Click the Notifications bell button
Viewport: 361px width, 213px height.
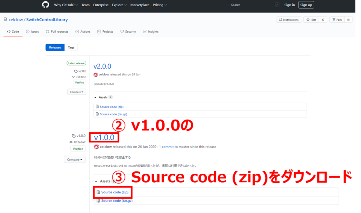288,20
